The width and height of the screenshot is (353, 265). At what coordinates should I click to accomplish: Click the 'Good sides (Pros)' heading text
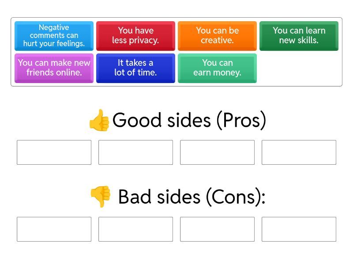coord(189,120)
